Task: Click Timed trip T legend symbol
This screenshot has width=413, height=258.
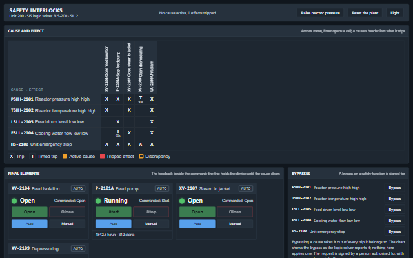Action: pos(32,156)
